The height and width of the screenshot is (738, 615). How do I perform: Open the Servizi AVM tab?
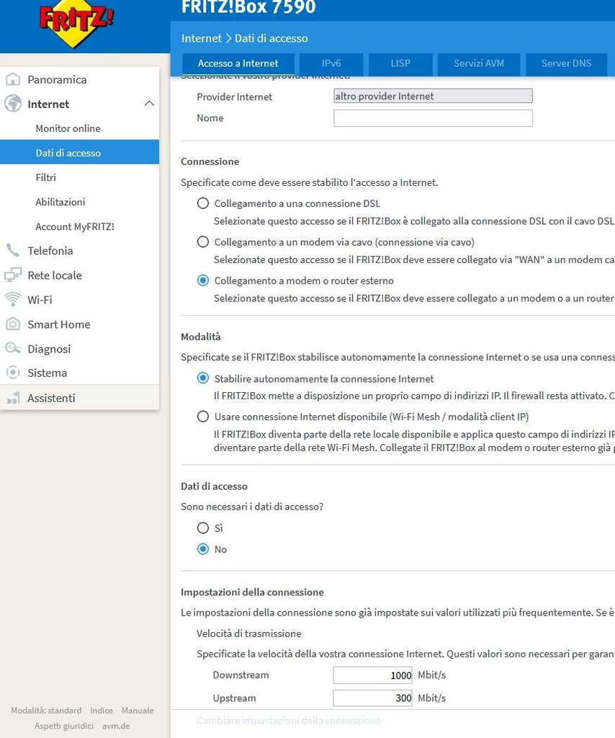click(x=479, y=63)
